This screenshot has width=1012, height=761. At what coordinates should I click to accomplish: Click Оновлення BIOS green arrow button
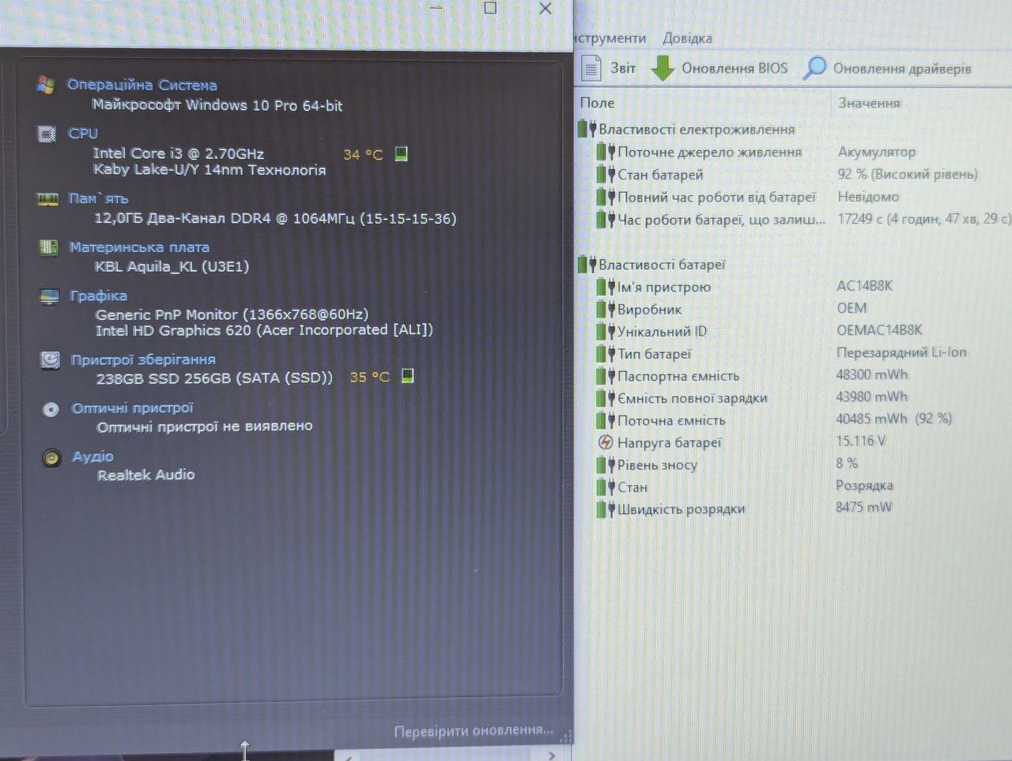[719, 68]
